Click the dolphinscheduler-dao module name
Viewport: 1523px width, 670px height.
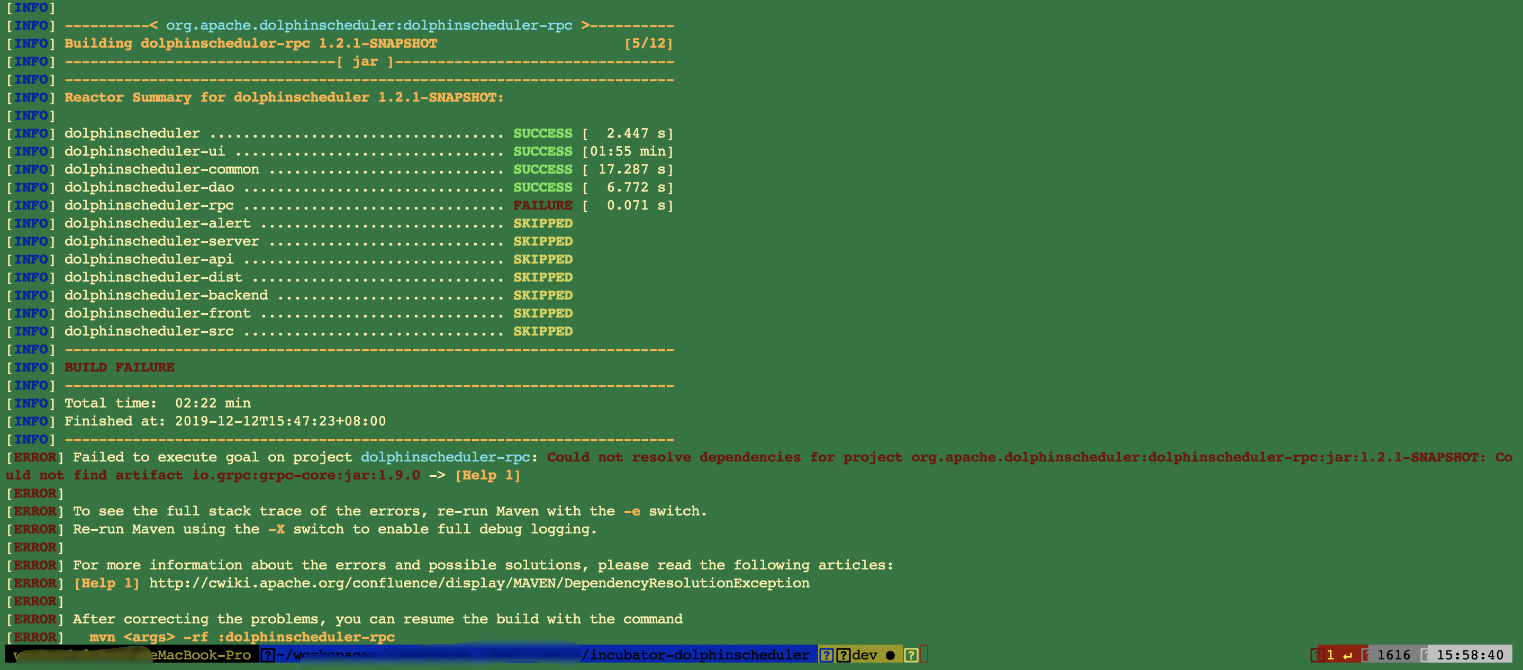pyautogui.click(x=149, y=187)
